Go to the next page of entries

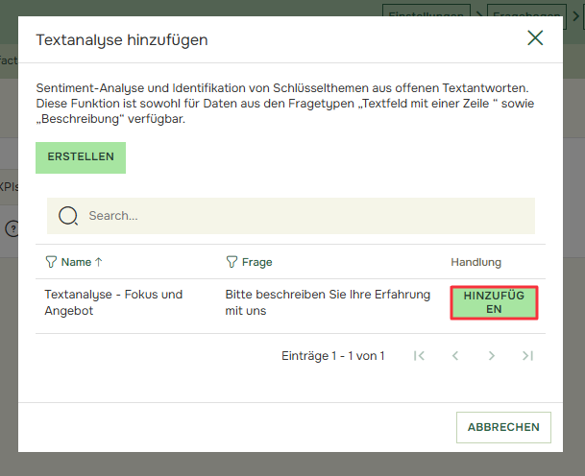(492, 356)
